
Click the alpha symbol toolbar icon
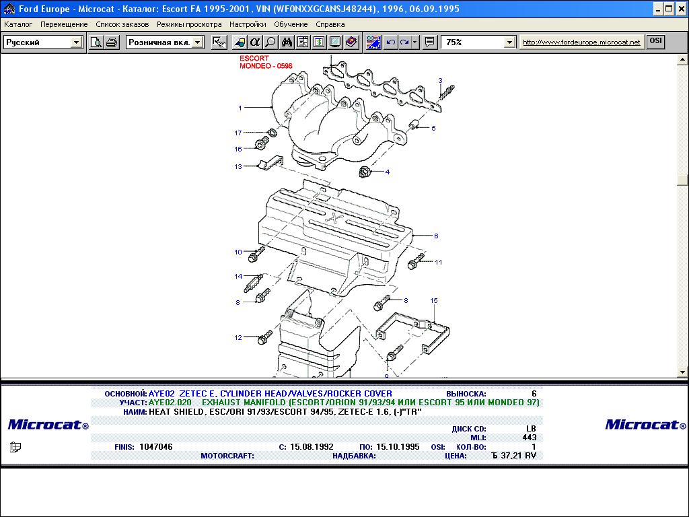click(x=255, y=42)
